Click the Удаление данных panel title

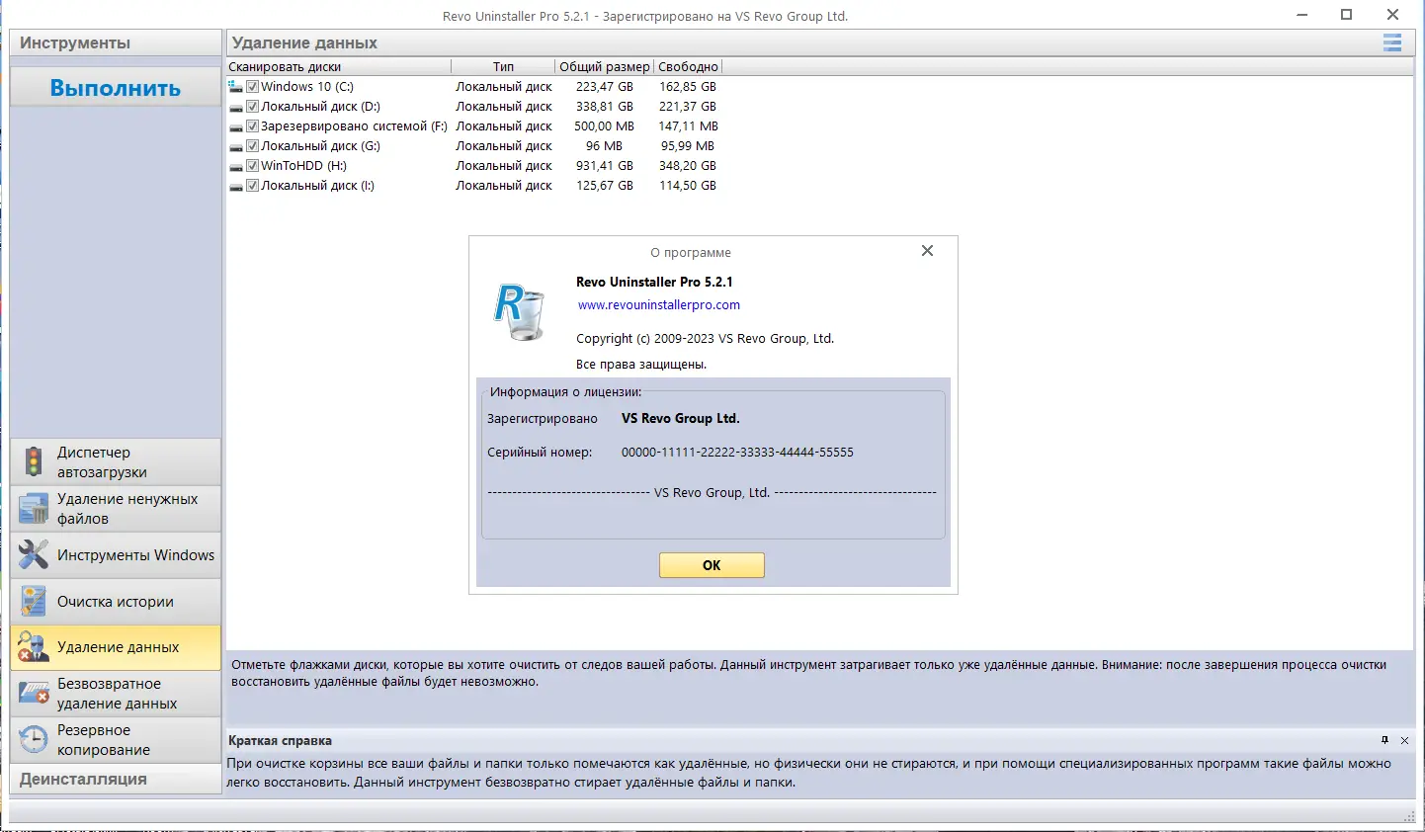coord(304,42)
